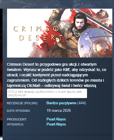
Task: Click the WYDAWCA label
Action: pyautogui.click(x=15, y=124)
